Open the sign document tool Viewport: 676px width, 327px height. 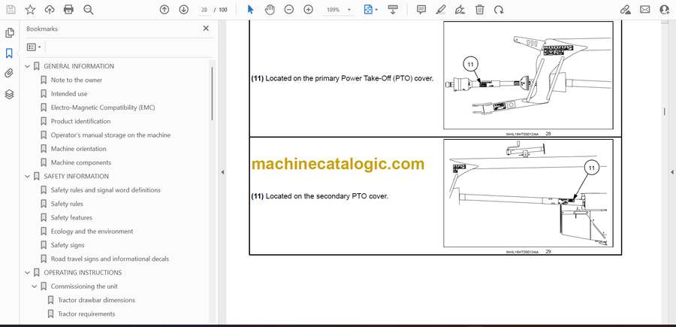pyautogui.click(x=460, y=10)
